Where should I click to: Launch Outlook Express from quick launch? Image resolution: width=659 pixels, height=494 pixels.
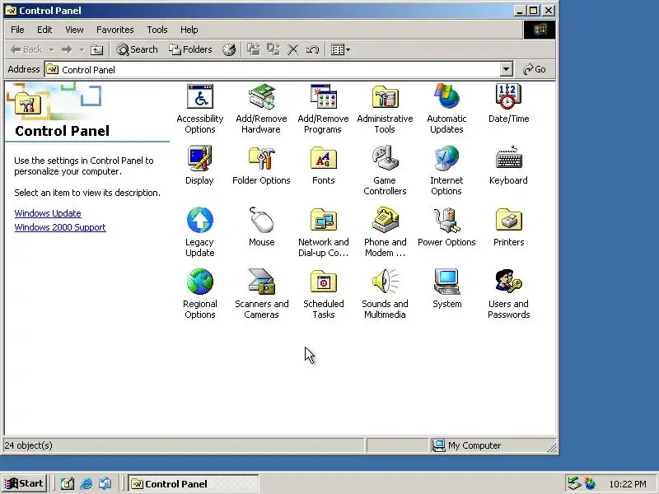click(x=105, y=484)
